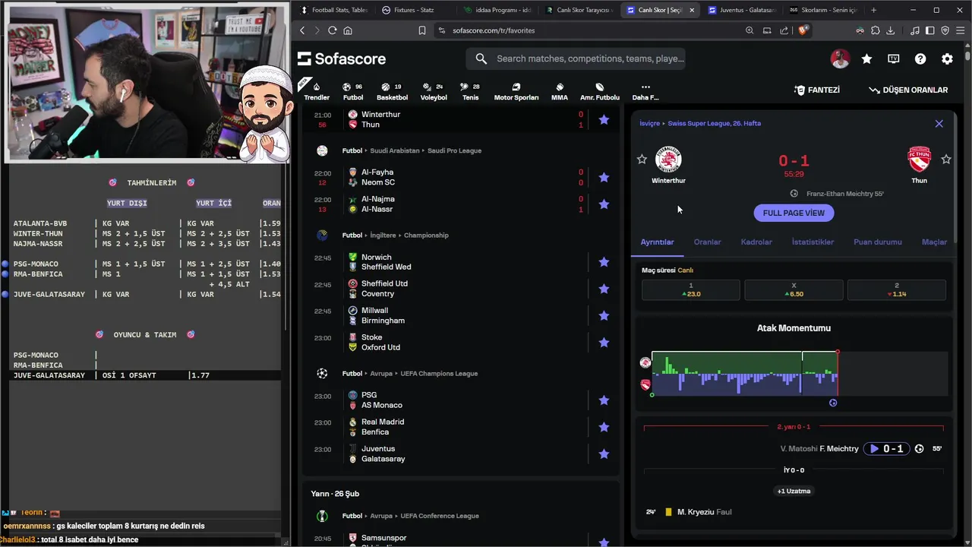
Task: Switch to Ayrıntılar tab
Action: tap(658, 242)
